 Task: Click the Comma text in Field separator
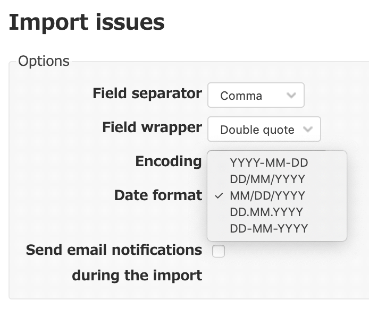click(241, 96)
